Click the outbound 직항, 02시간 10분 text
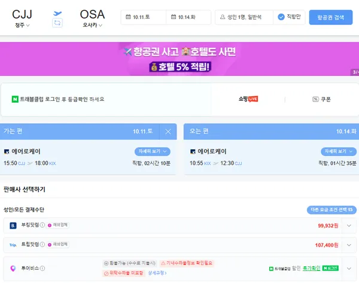Viewport: 359px width, 283px height. 151,163
